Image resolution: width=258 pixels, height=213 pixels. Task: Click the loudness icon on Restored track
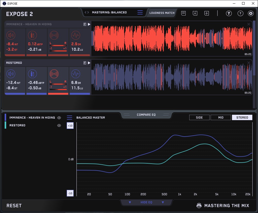pyautogui.click(x=11, y=74)
